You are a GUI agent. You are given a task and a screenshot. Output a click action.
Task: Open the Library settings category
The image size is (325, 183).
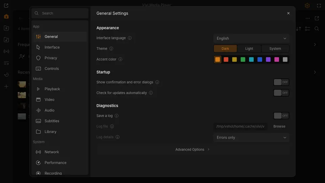point(60,132)
